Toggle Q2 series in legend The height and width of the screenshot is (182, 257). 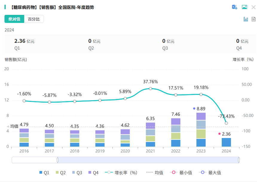(x=60, y=172)
